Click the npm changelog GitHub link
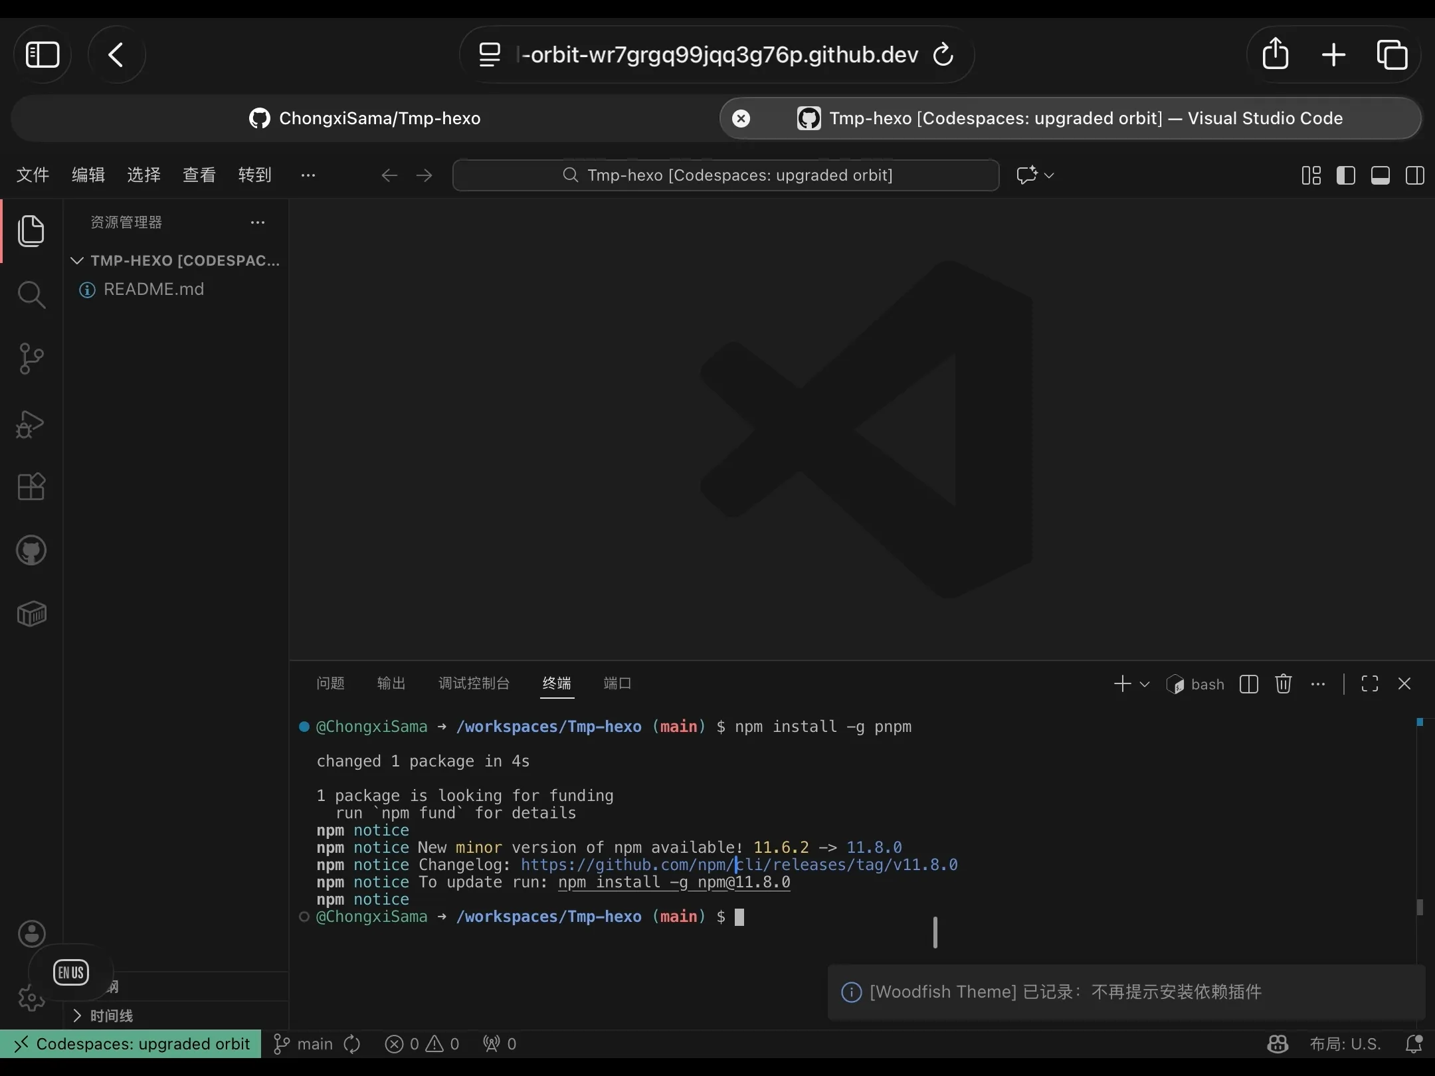This screenshot has height=1076, width=1435. point(739,865)
